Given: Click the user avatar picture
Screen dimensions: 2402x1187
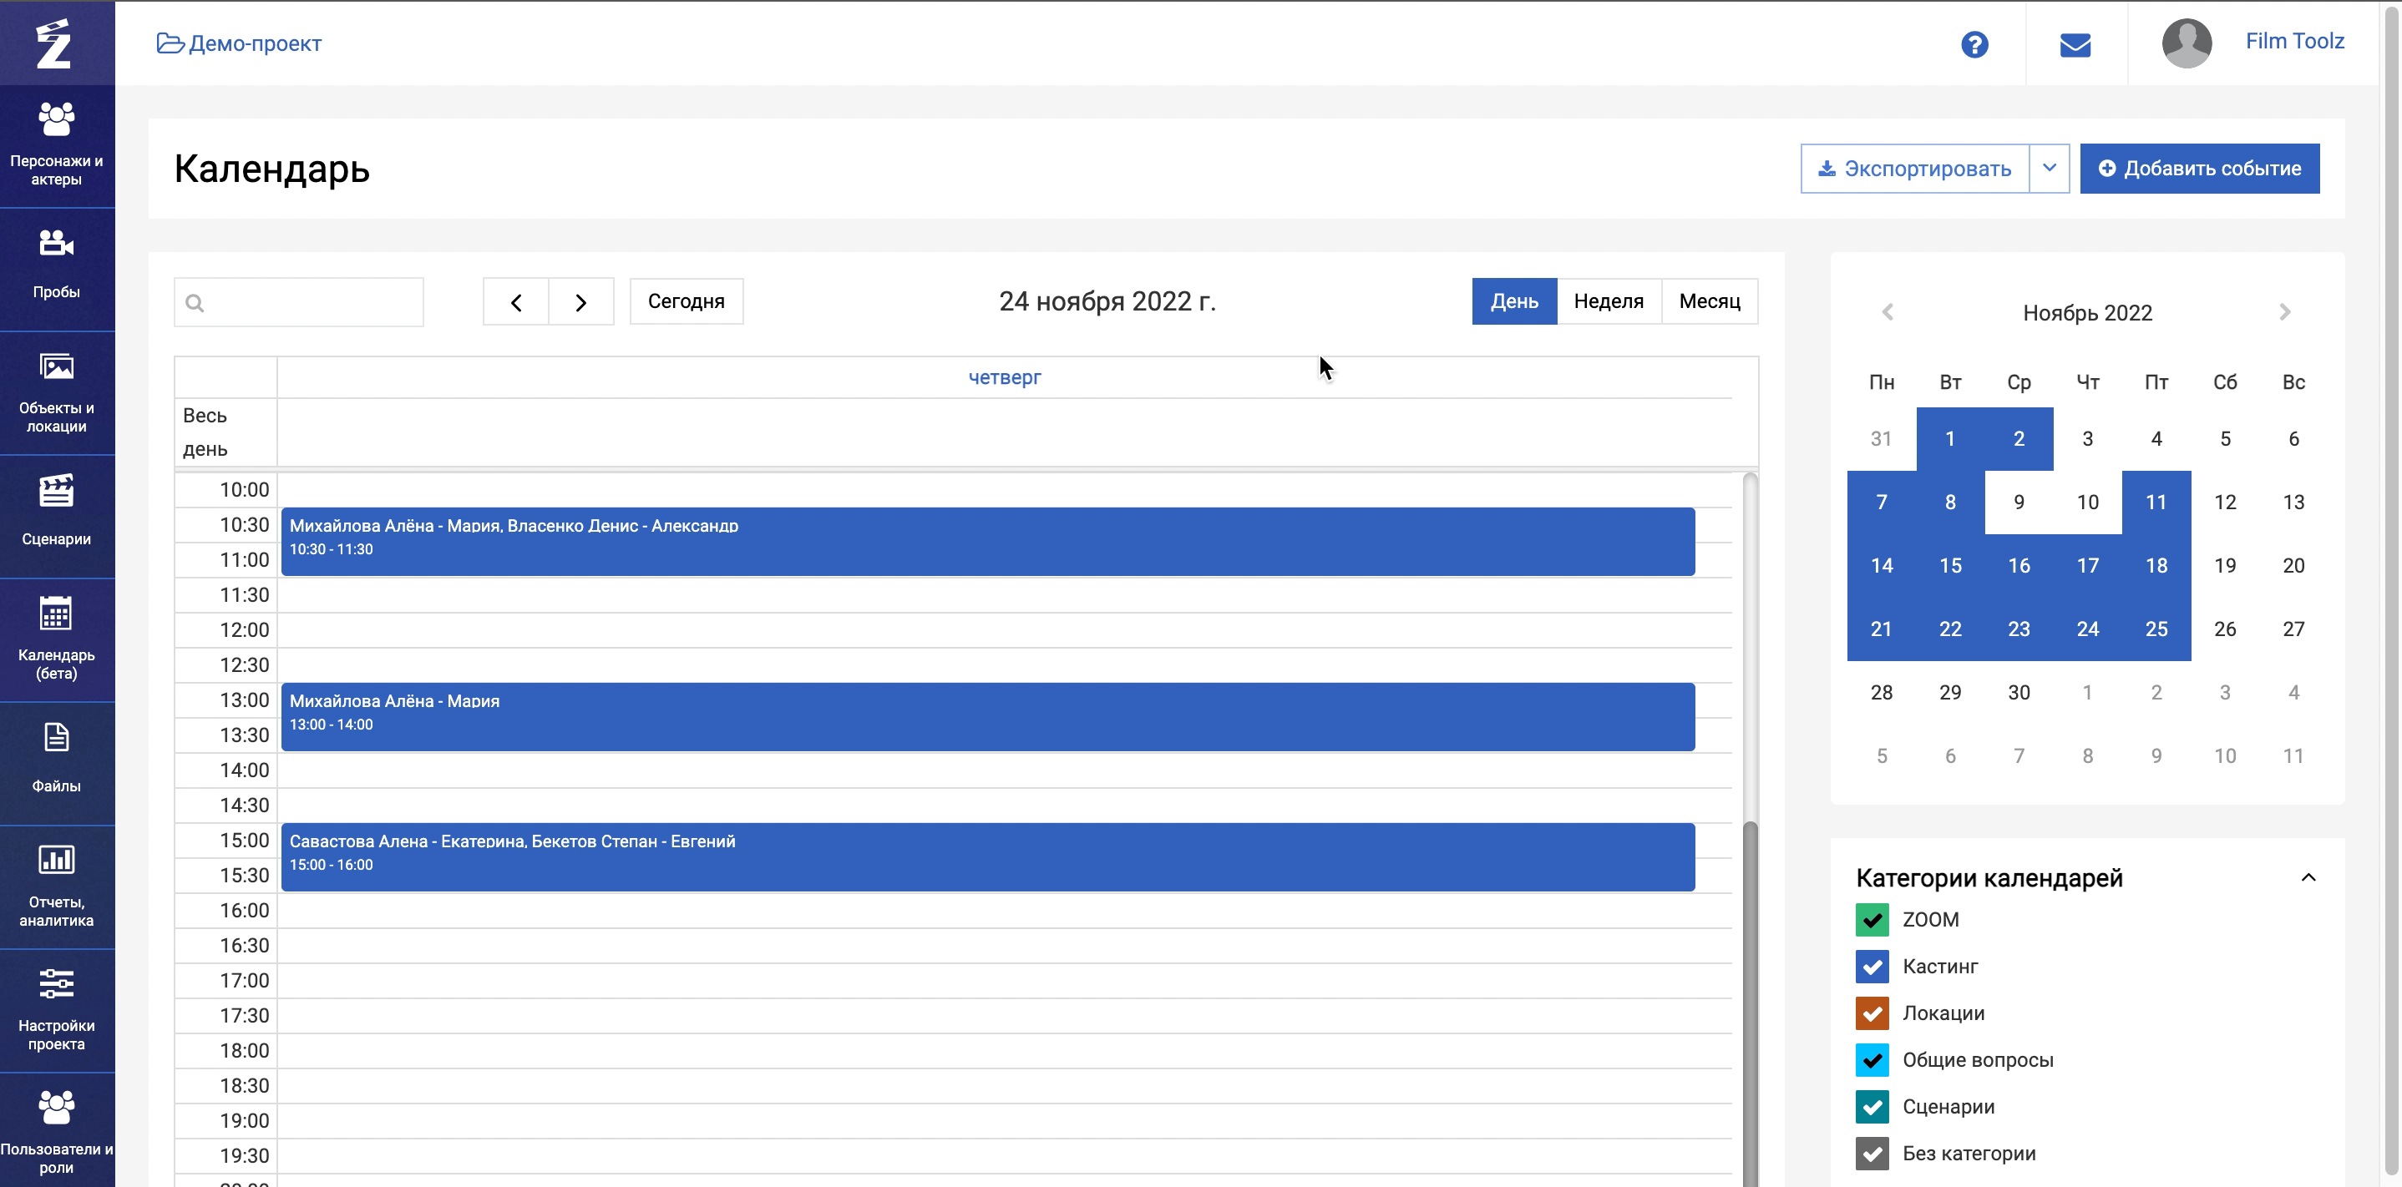Looking at the screenshot, I should tap(2187, 43).
